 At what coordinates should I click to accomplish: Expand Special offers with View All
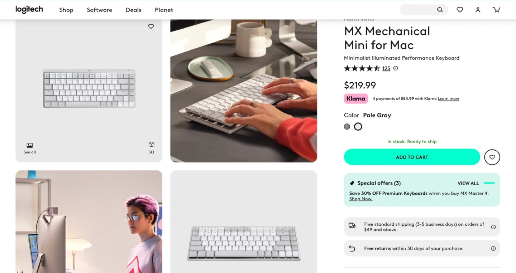(468, 183)
